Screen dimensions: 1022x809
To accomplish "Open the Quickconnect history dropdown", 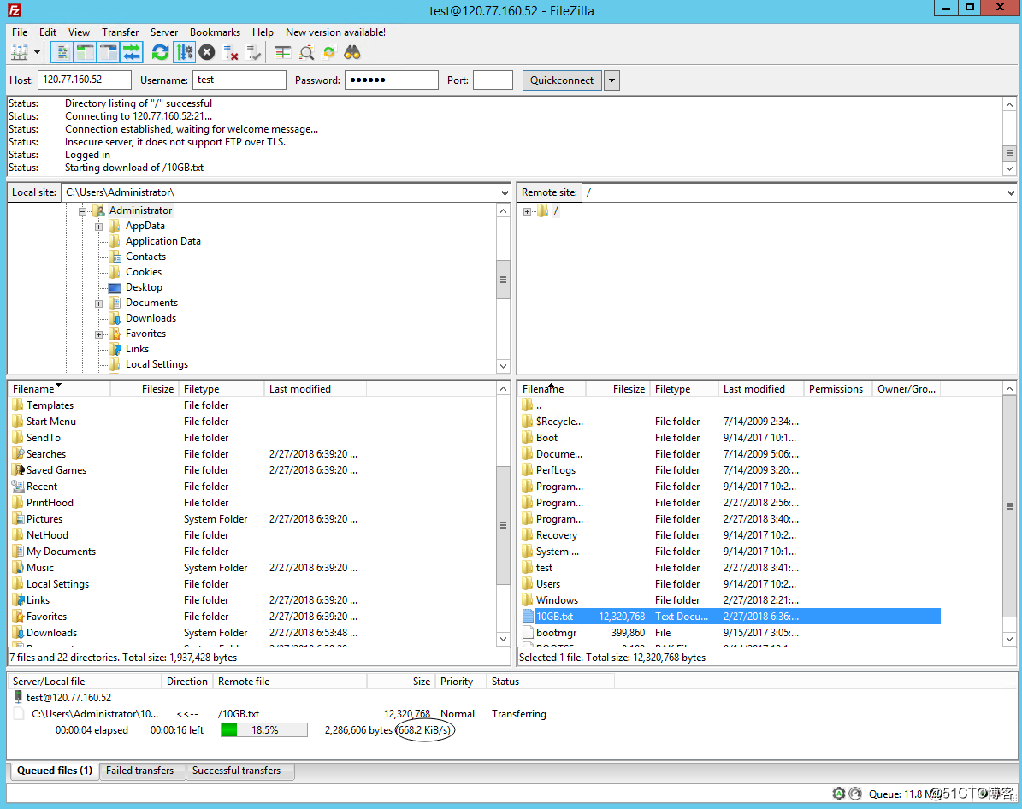I will click(x=611, y=80).
